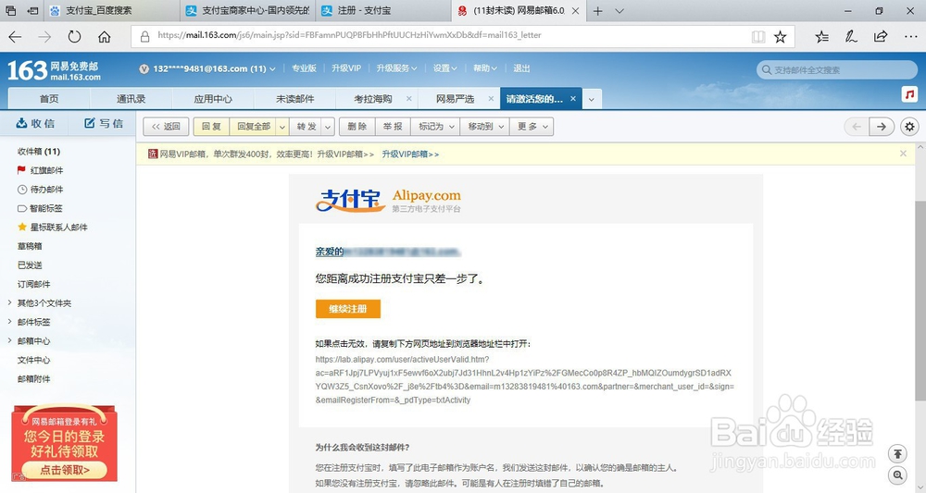
Task: Click the 升级VIP邮箱>> blue link
Action: click(x=410, y=154)
